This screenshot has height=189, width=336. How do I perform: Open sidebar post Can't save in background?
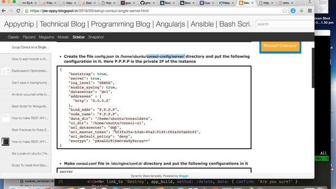pyautogui.click(x=30, y=82)
